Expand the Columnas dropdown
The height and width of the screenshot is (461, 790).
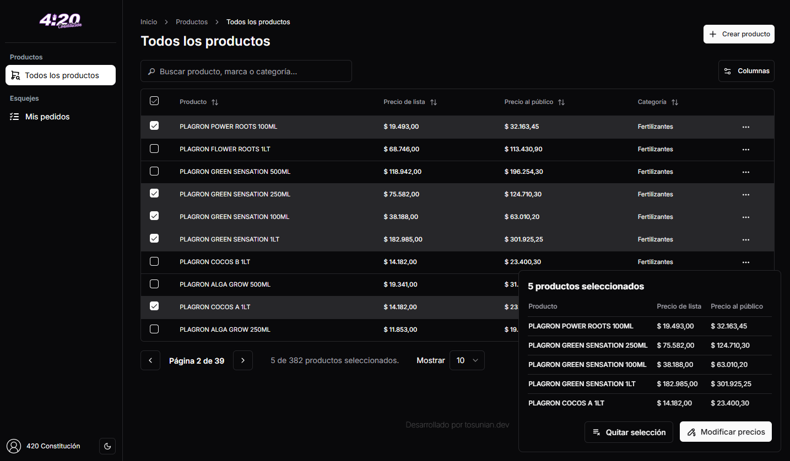tap(746, 70)
